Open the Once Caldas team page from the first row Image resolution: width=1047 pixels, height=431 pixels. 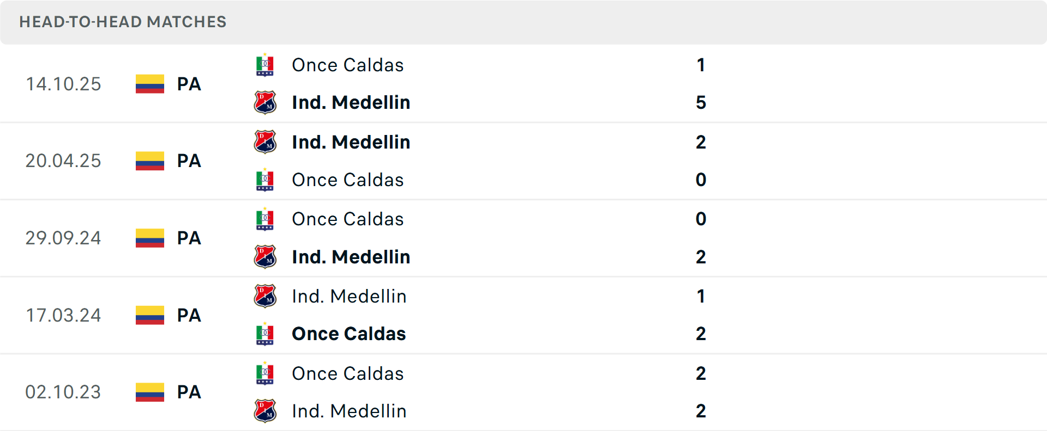coord(348,65)
